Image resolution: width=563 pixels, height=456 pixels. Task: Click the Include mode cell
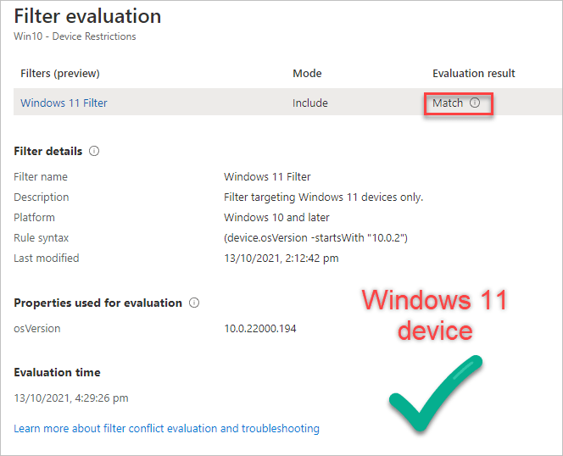[x=309, y=103]
